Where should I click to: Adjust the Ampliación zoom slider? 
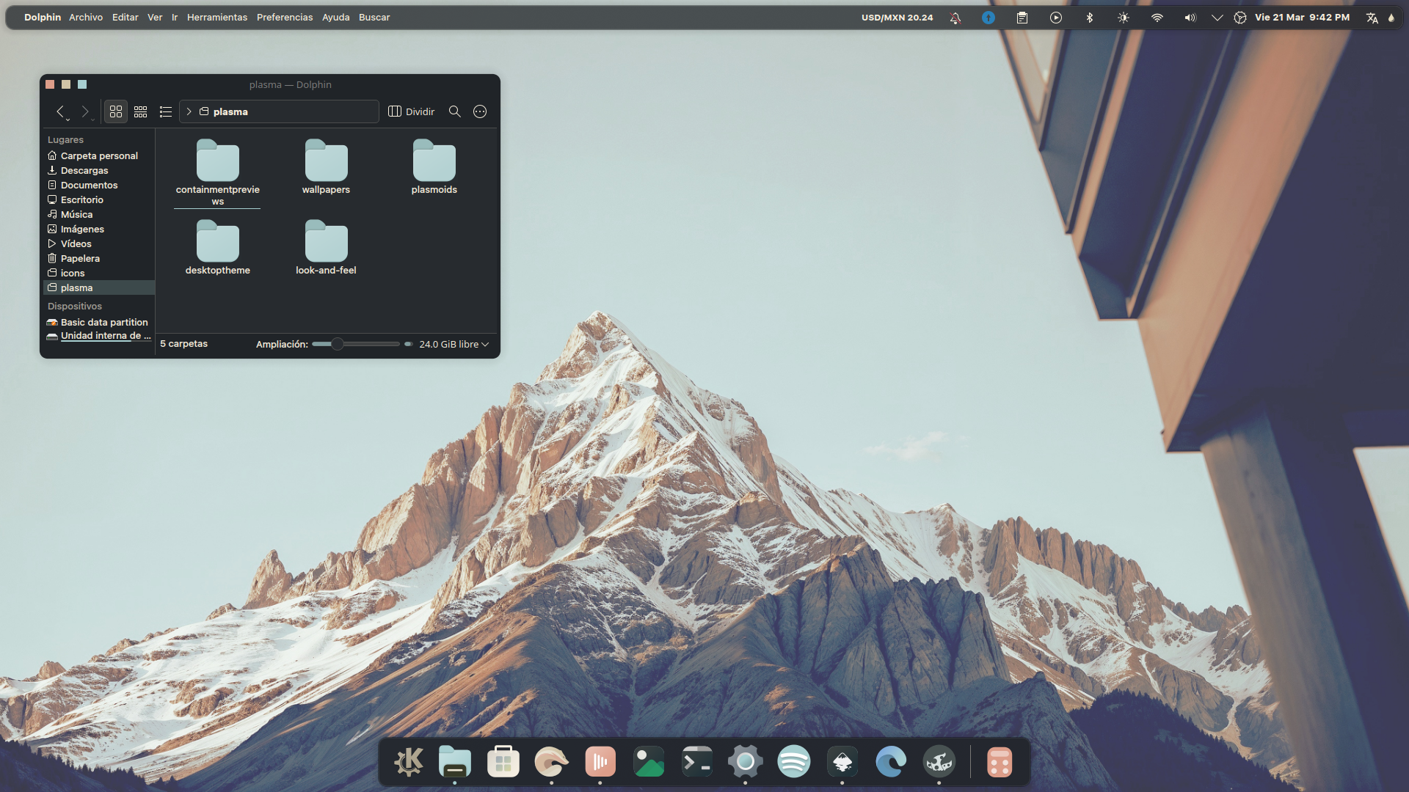pos(356,344)
